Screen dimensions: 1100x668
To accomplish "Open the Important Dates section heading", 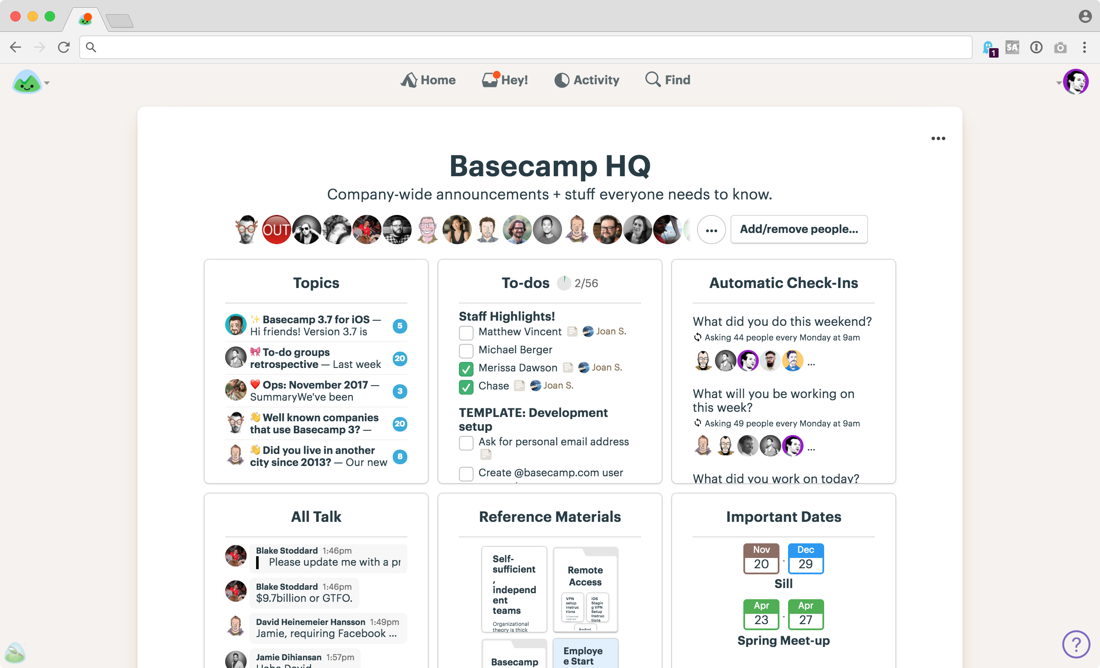I will 783,517.
